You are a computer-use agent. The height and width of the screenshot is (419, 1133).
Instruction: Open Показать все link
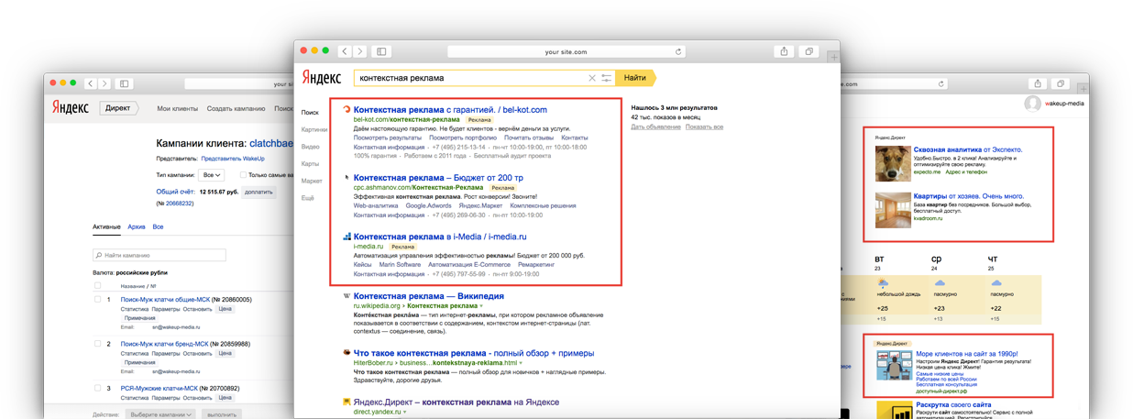pyautogui.click(x=704, y=127)
